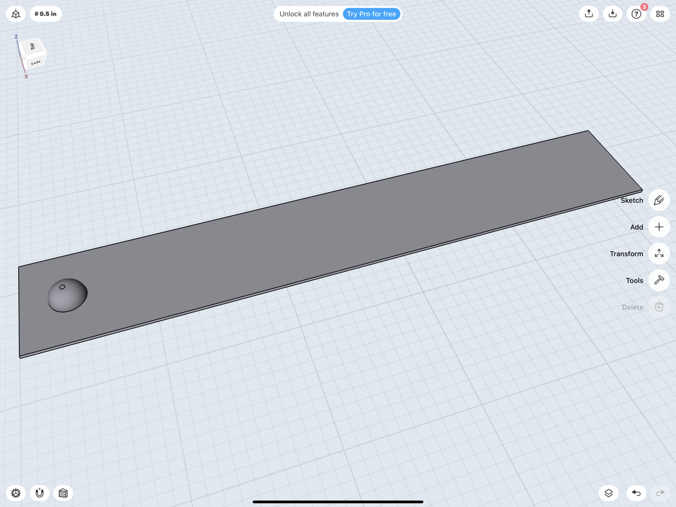The width and height of the screenshot is (676, 507).
Task: Open the Sketch pencil tool
Action: pos(659,200)
